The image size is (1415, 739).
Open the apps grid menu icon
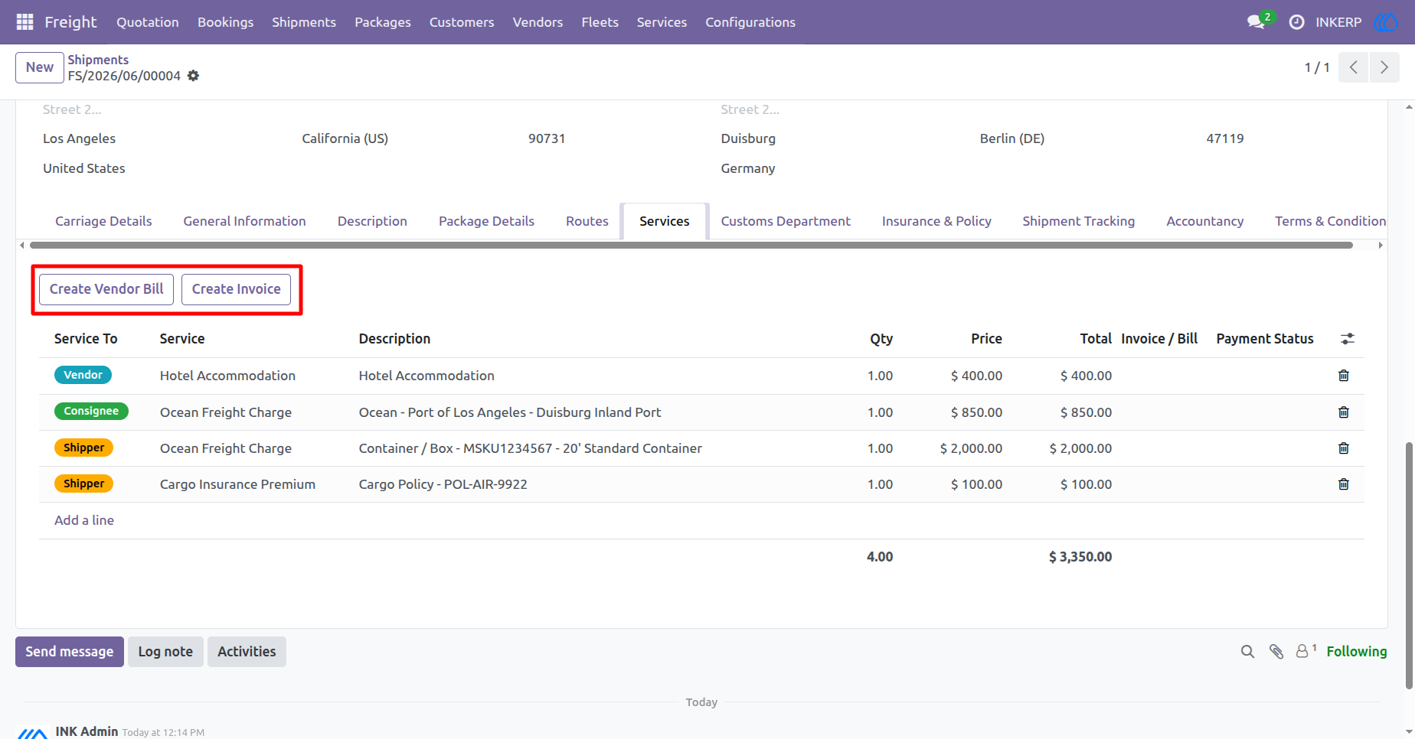click(25, 22)
